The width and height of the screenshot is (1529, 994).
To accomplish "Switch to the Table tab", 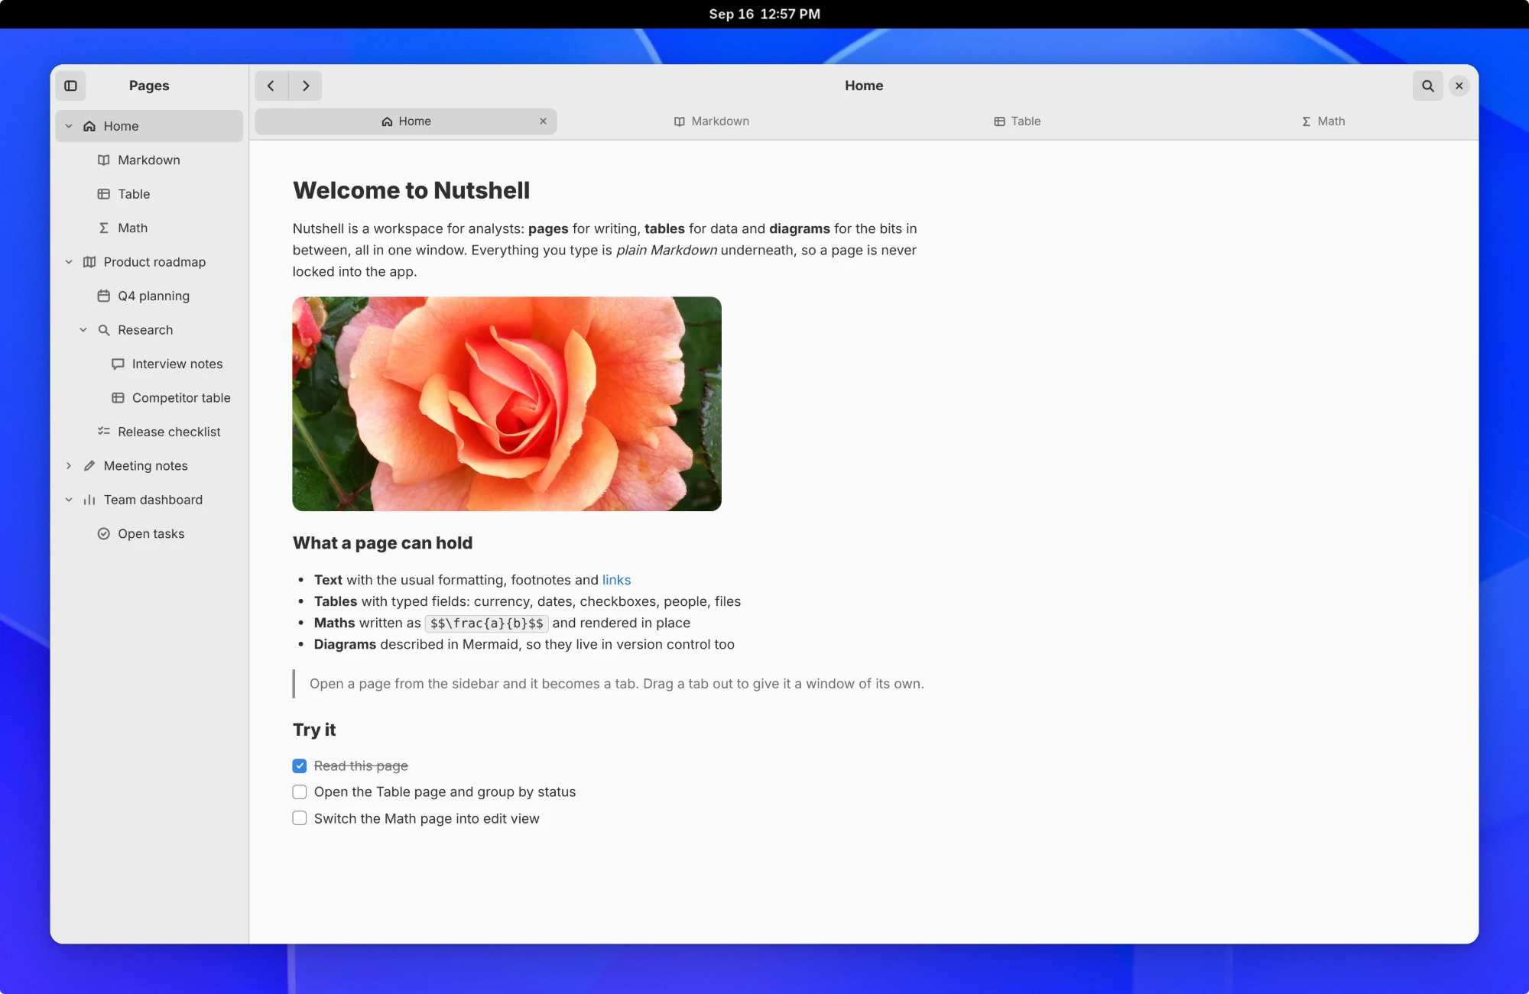I will [x=1018, y=121].
